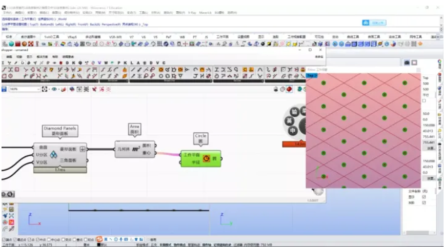This screenshot has height=247, width=444.
Task: Open the Top viewport label dropdown
Action: click(312, 75)
